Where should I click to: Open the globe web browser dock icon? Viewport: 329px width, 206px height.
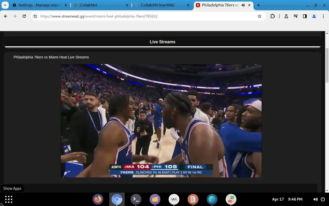(212, 199)
